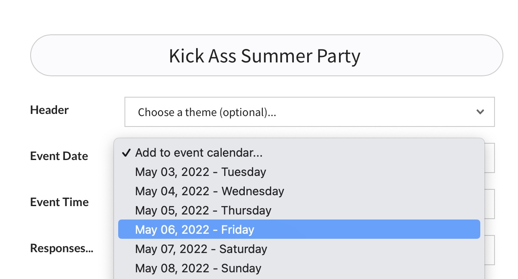Select 'Add to event calendar...' option
Screen dimensions: 518x279
point(199,153)
